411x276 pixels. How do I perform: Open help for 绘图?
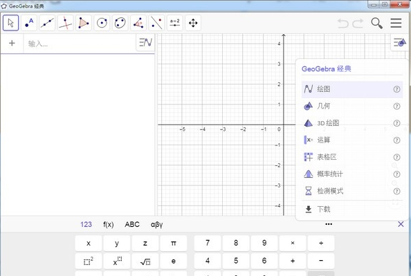396,89
